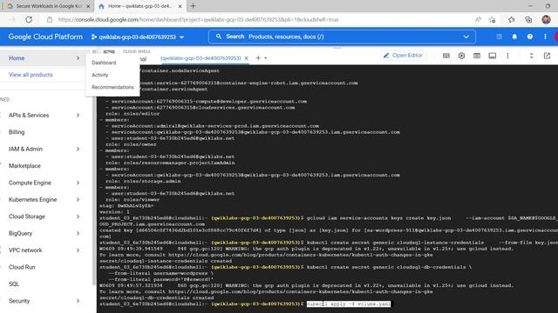Click the Cloud Shell web preview icon

(477, 56)
